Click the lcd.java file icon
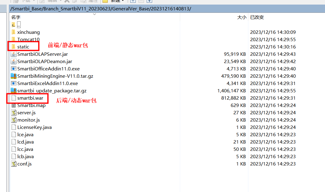325x192 pixels. click(13, 142)
